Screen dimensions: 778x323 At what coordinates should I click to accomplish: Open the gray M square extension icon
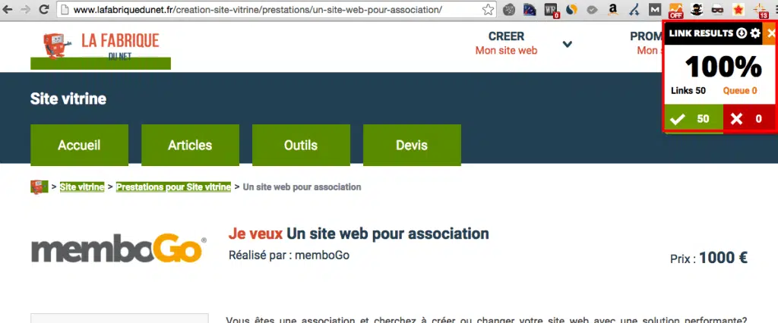(655, 9)
